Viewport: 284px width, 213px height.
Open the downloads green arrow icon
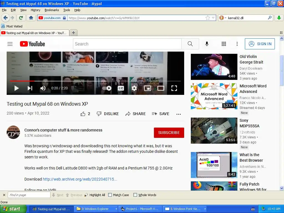[279, 18]
